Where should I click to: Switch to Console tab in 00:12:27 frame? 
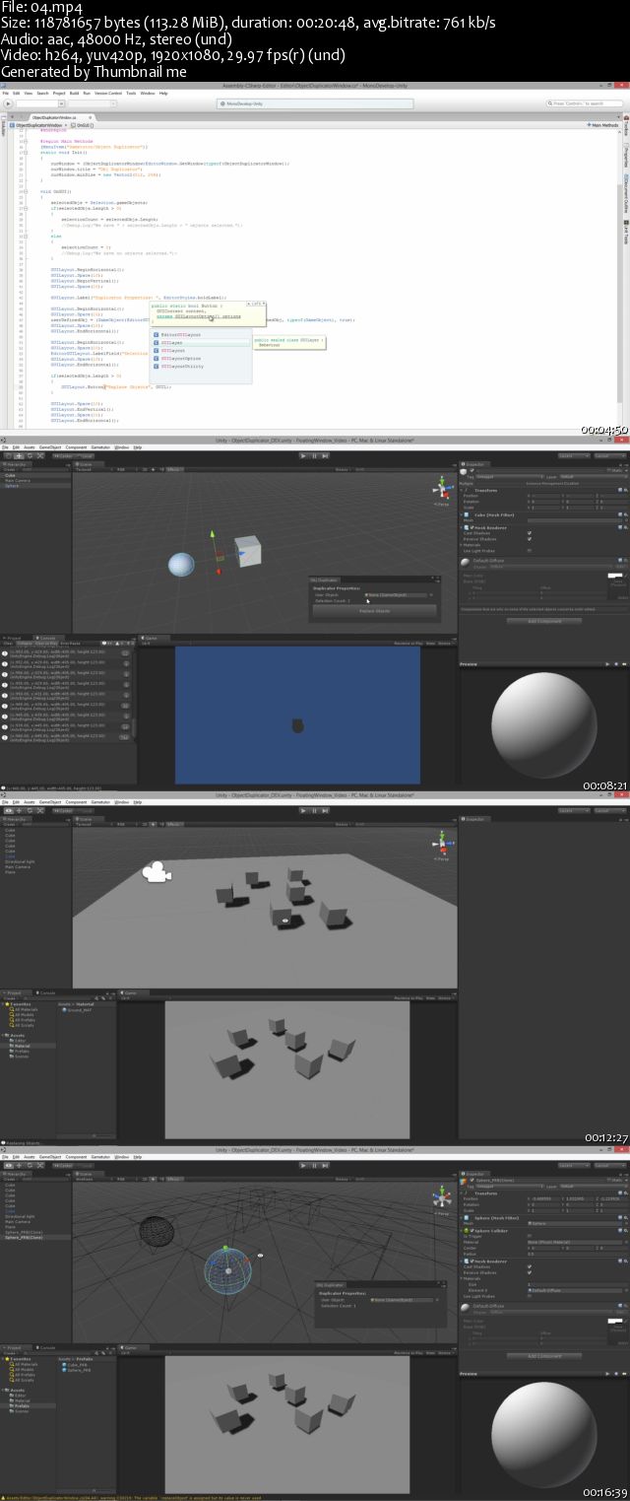[47, 992]
